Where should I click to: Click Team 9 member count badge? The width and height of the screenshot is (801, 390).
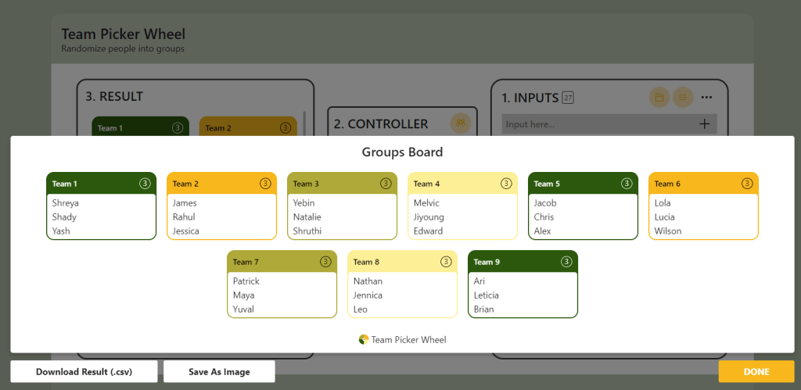(566, 262)
